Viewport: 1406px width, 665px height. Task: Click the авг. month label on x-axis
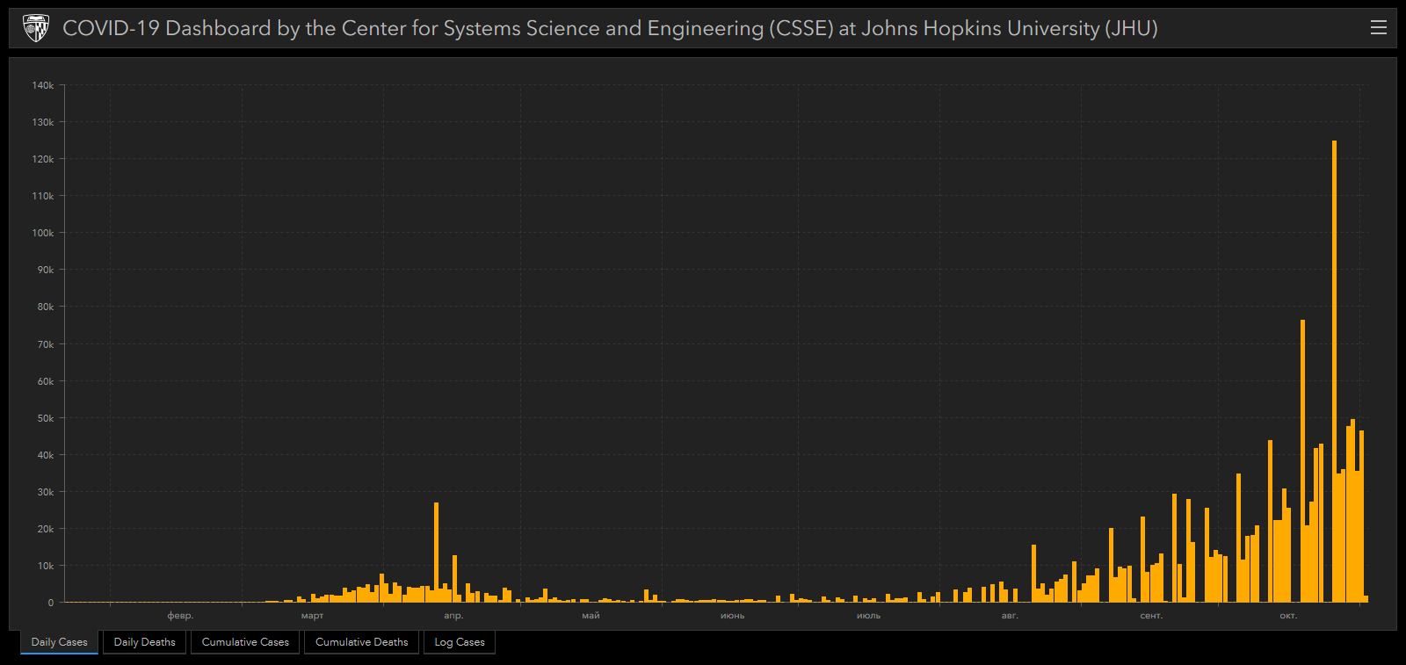click(x=1010, y=616)
